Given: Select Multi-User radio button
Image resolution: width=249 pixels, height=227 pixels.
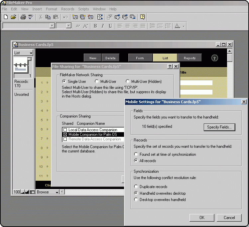Looking at the screenshot, I should [96, 81].
